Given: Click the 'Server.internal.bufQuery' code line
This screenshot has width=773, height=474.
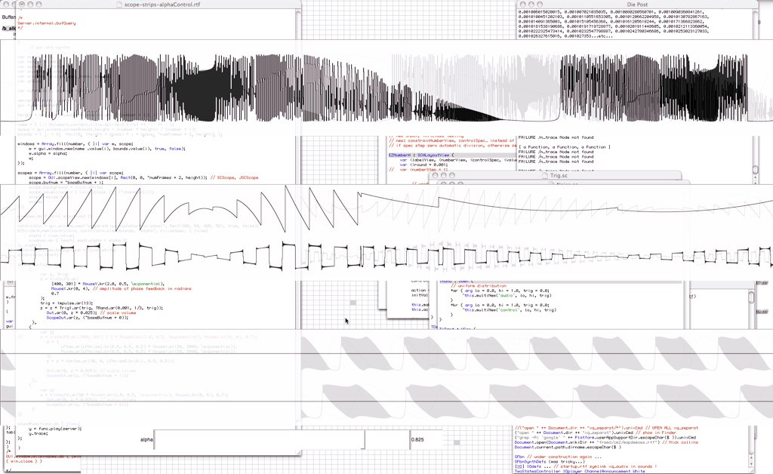Looking at the screenshot, I should [47, 23].
